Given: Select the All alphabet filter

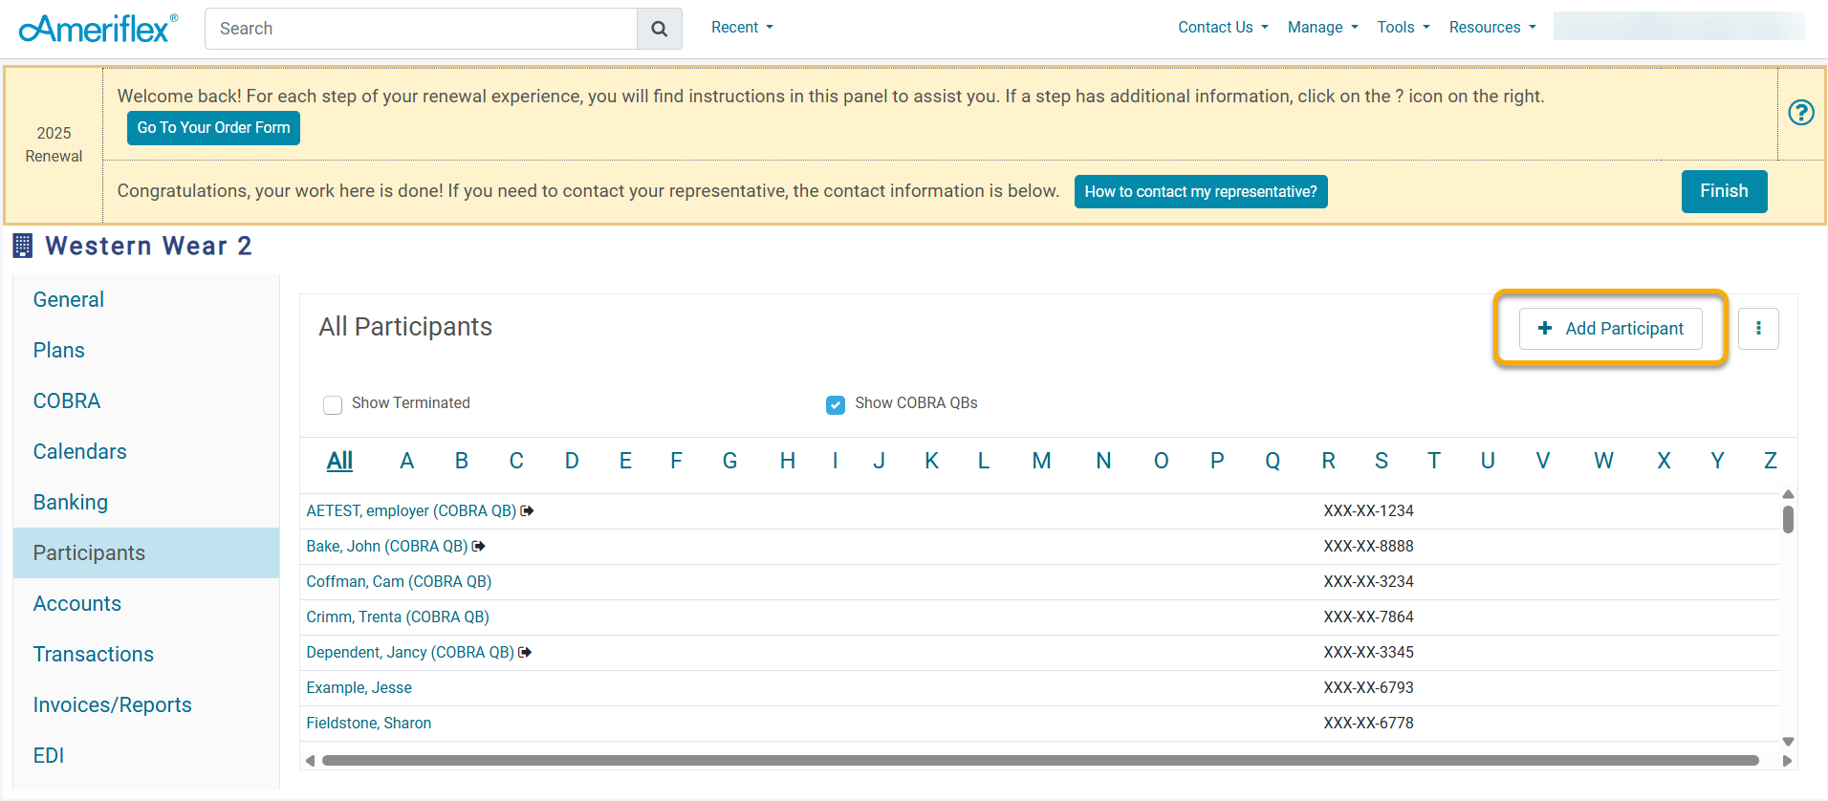Looking at the screenshot, I should point(339,462).
